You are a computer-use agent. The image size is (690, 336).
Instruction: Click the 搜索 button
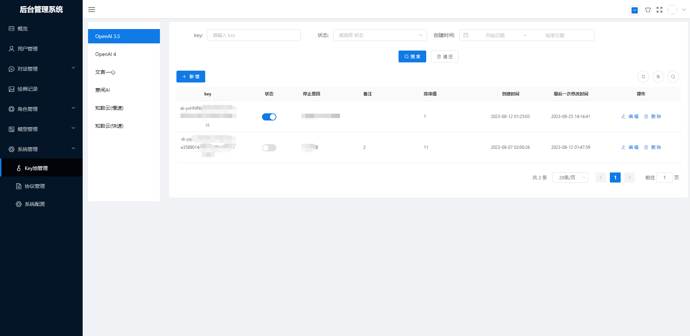[x=412, y=57]
